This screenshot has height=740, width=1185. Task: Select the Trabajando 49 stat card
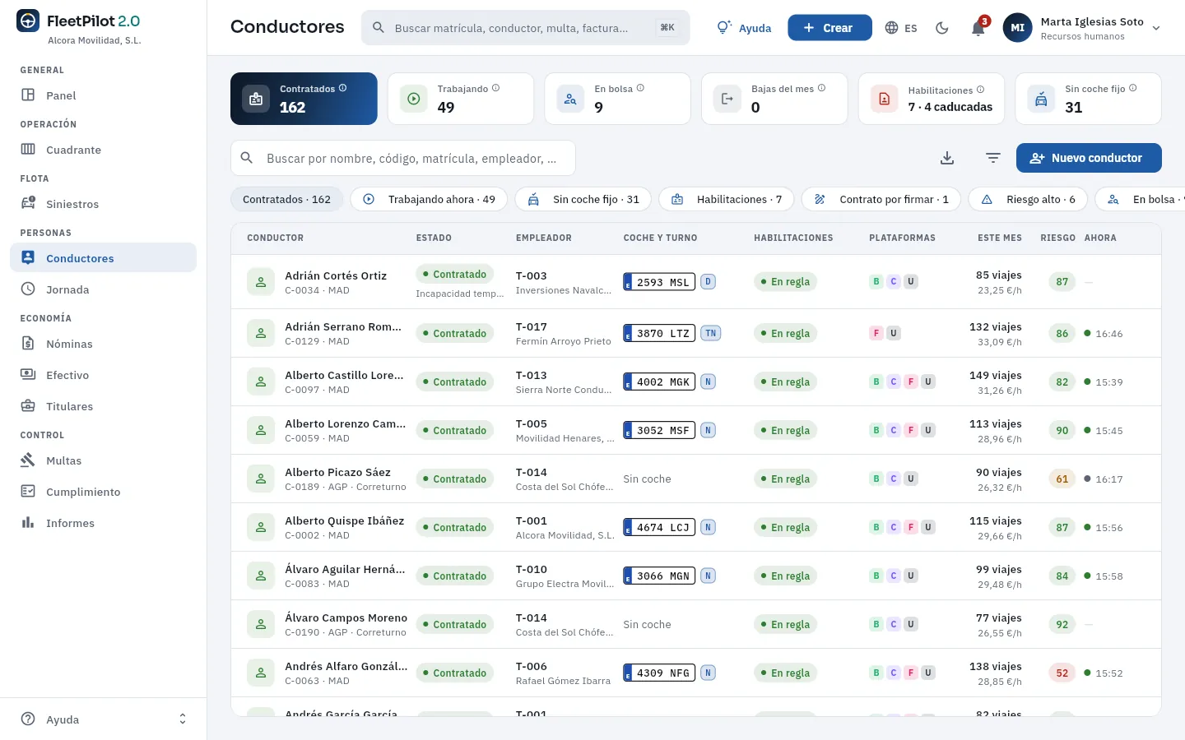point(461,99)
